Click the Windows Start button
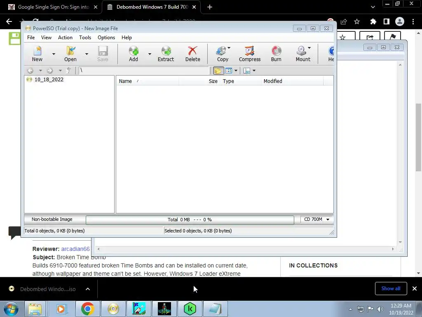 coord(11,309)
